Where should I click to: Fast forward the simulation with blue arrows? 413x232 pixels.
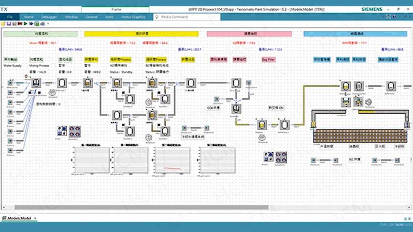[31, 23]
